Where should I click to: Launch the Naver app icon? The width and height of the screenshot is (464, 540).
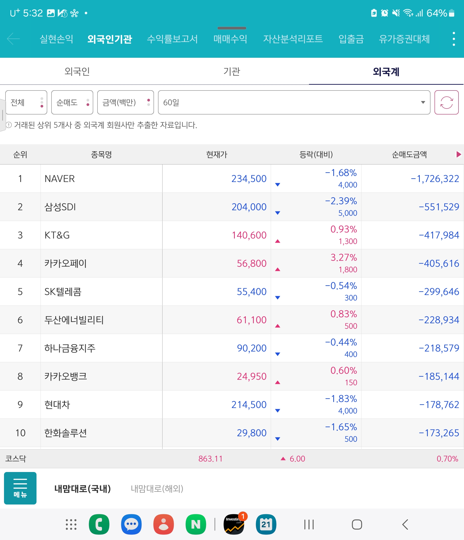[196, 524]
